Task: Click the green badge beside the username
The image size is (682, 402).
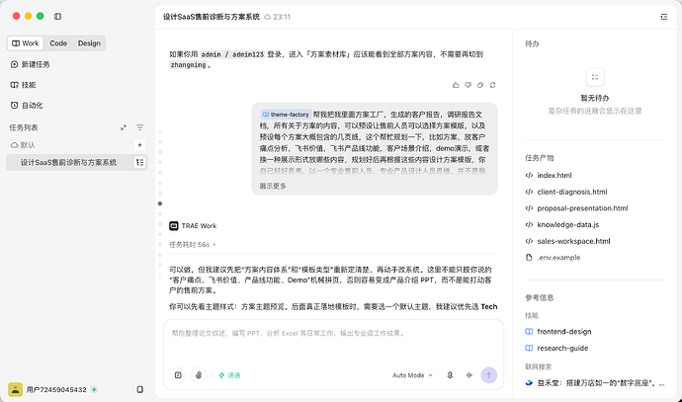Action: pyautogui.click(x=94, y=389)
